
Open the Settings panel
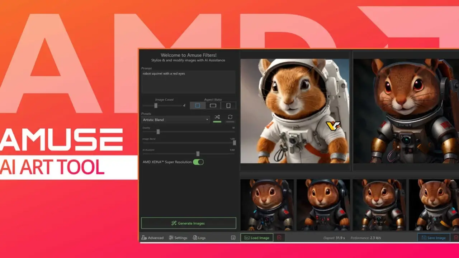[x=178, y=238]
